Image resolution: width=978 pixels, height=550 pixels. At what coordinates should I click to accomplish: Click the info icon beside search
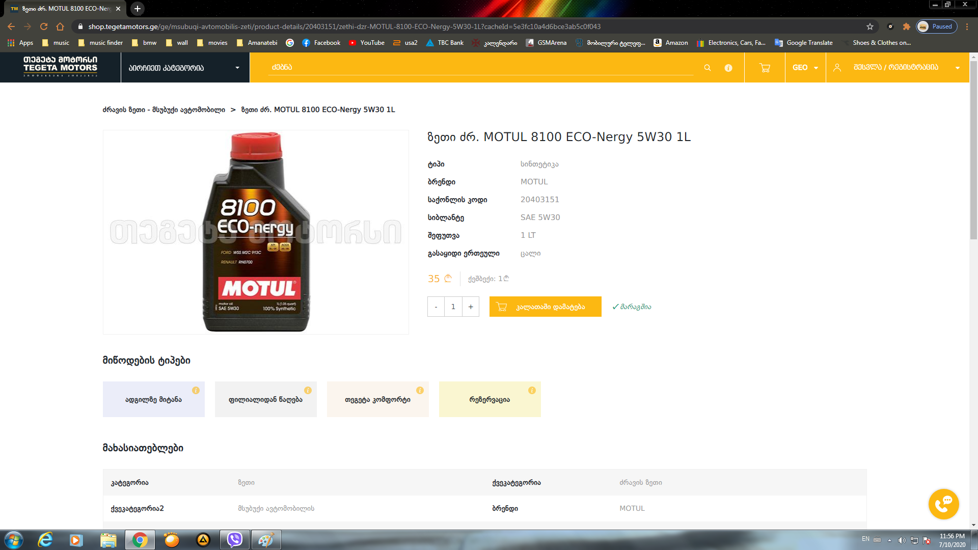pyautogui.click(x=728, y=68)
